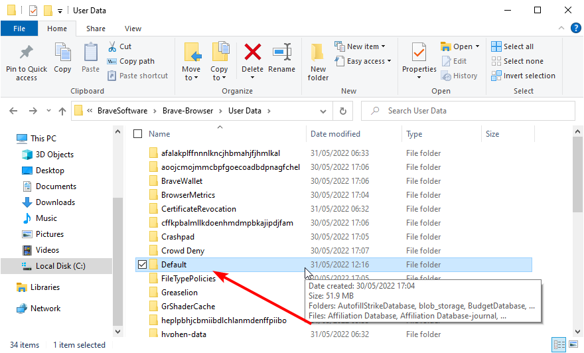The image size is (584, 353).
Task: Open Recent locations dropdown arrow
Action: pyautogui.click(x=48, y=111)
